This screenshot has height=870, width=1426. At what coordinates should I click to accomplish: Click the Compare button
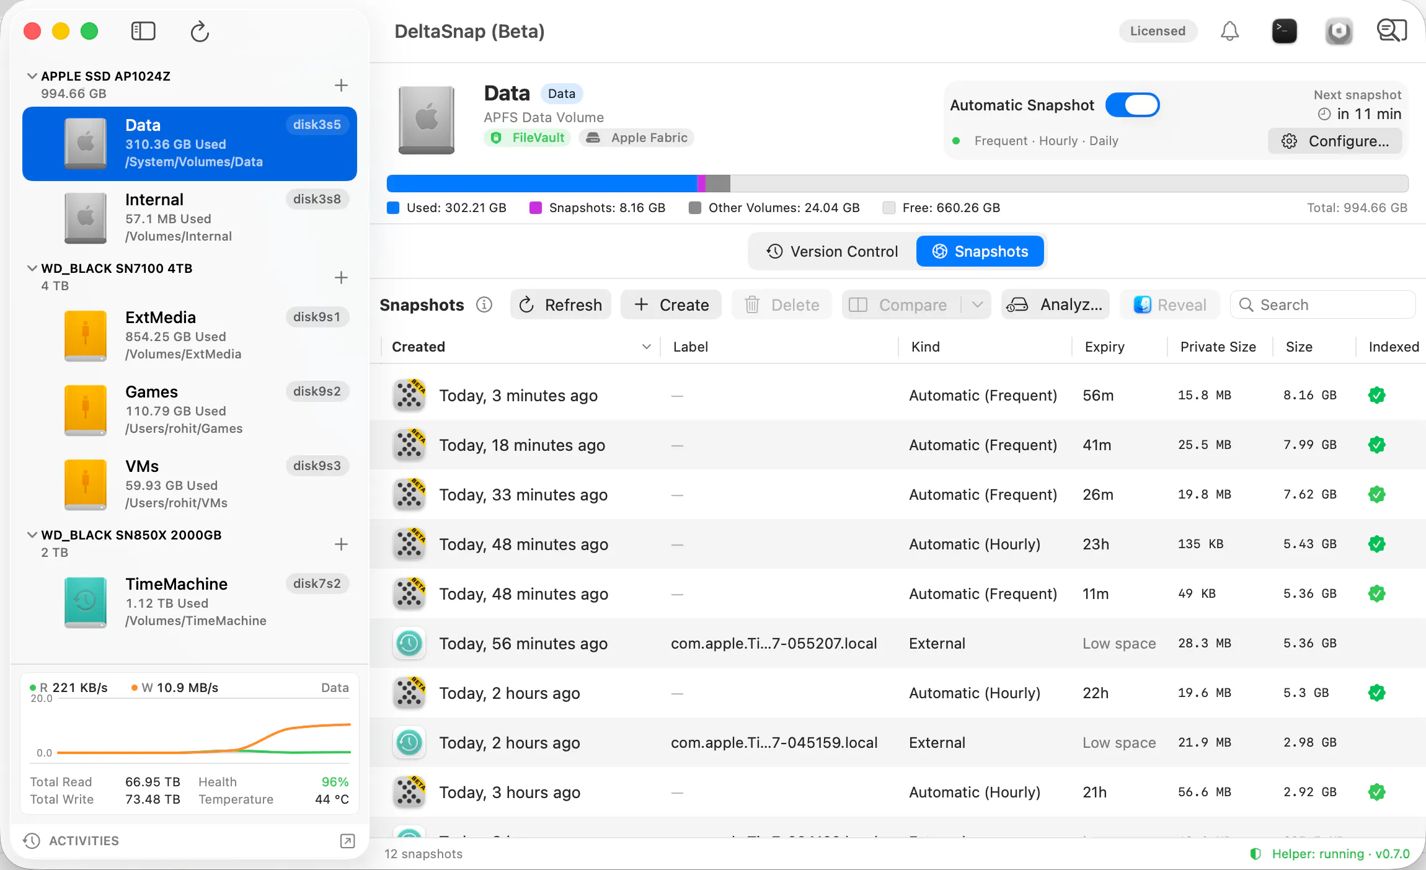[901, 304]
